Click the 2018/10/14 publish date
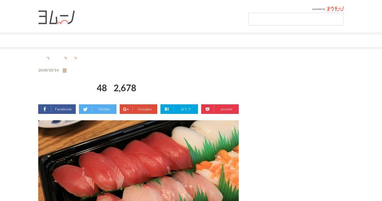The height and width of the screenshot is (201, 382). click(48, 70)
